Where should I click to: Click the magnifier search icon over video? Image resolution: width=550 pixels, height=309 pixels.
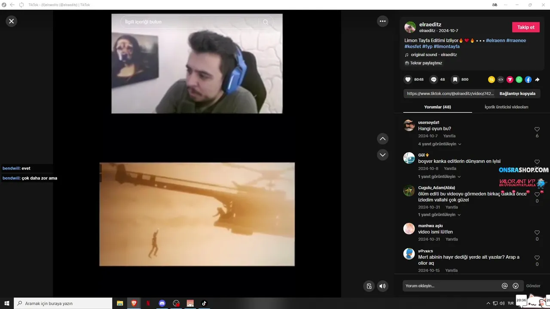pyautogui.click(x=266, y=22)
